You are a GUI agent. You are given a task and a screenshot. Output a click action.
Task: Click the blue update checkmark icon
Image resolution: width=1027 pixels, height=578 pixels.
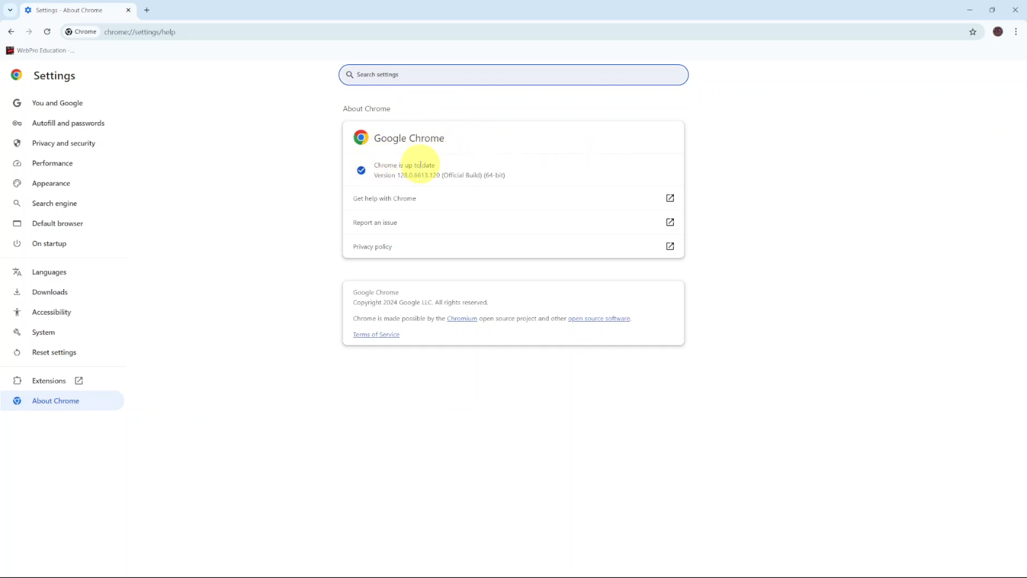361,170
